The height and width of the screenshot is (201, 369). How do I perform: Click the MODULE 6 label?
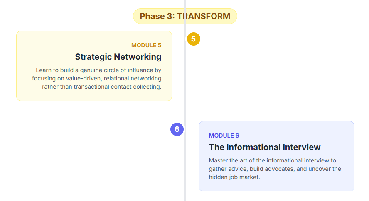[x=224, y=136]
